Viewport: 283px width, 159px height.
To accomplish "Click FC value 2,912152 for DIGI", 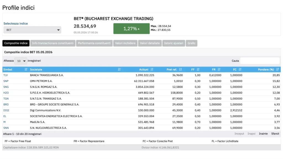I will click(x=236, y=110).
